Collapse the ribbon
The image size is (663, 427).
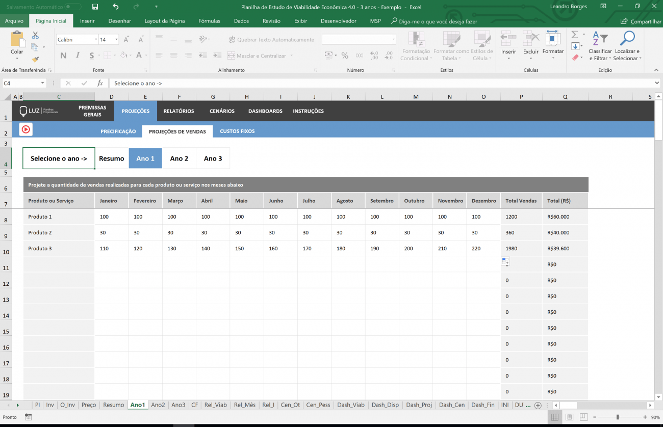pyautogui.click(x=656, y=70)
